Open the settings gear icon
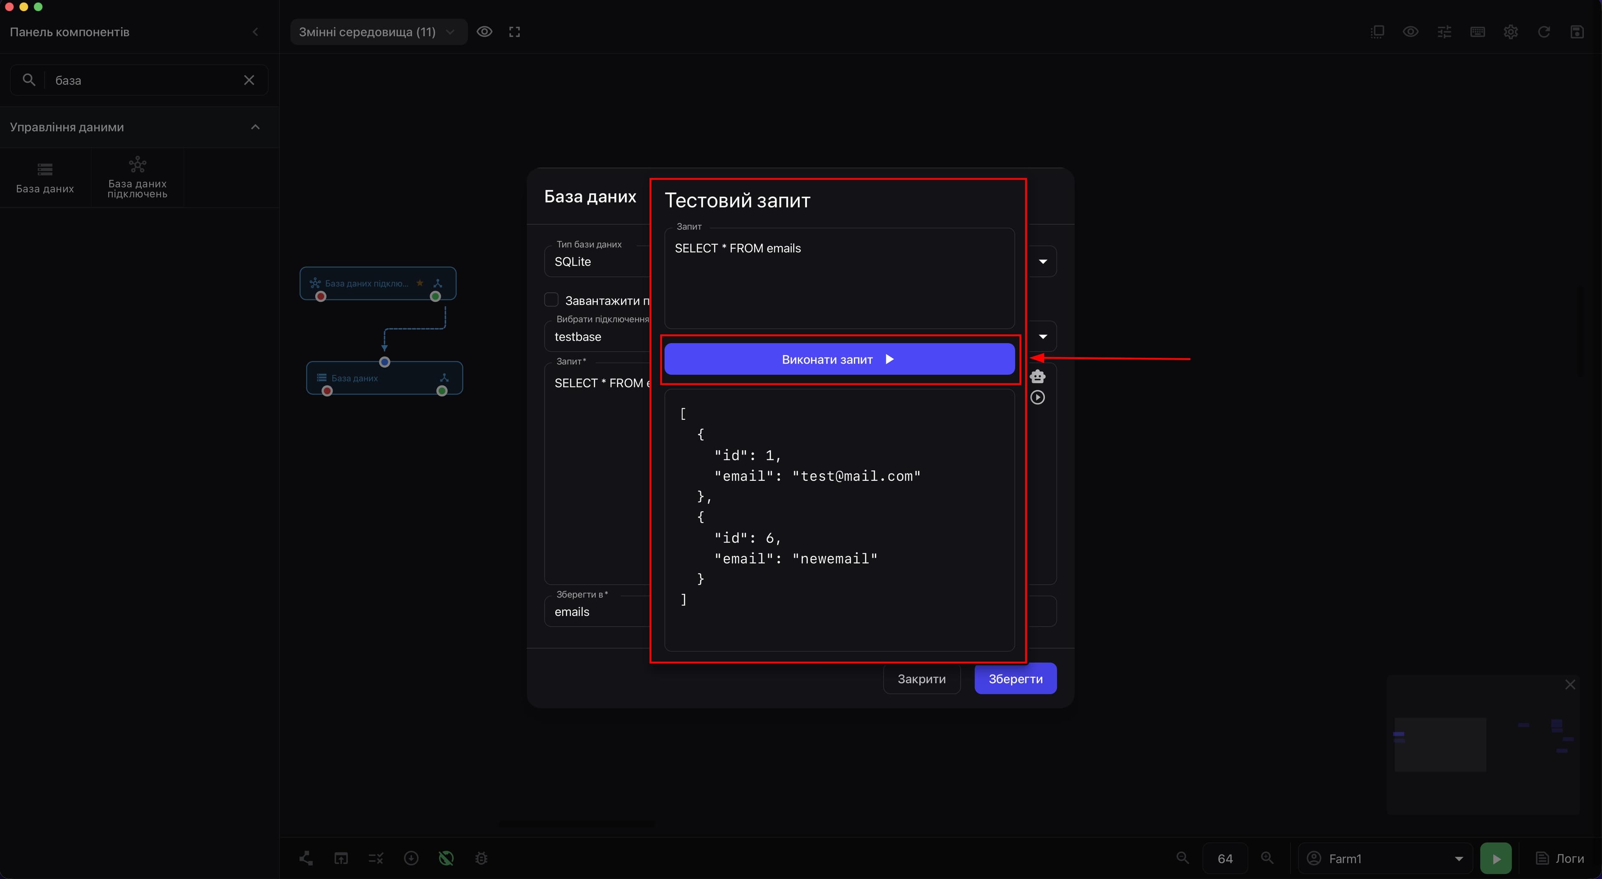The height and width of the screenshot is (879, 1602). (x=1511, y=32)
